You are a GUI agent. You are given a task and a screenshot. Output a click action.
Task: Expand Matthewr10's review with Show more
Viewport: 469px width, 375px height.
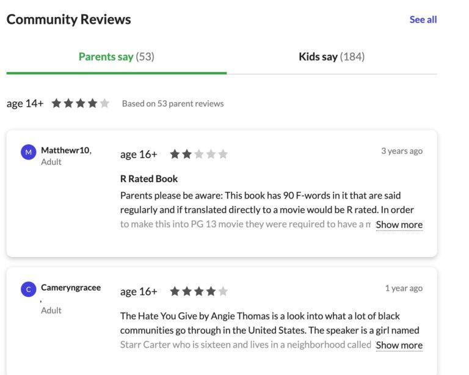tap(399, 225)
